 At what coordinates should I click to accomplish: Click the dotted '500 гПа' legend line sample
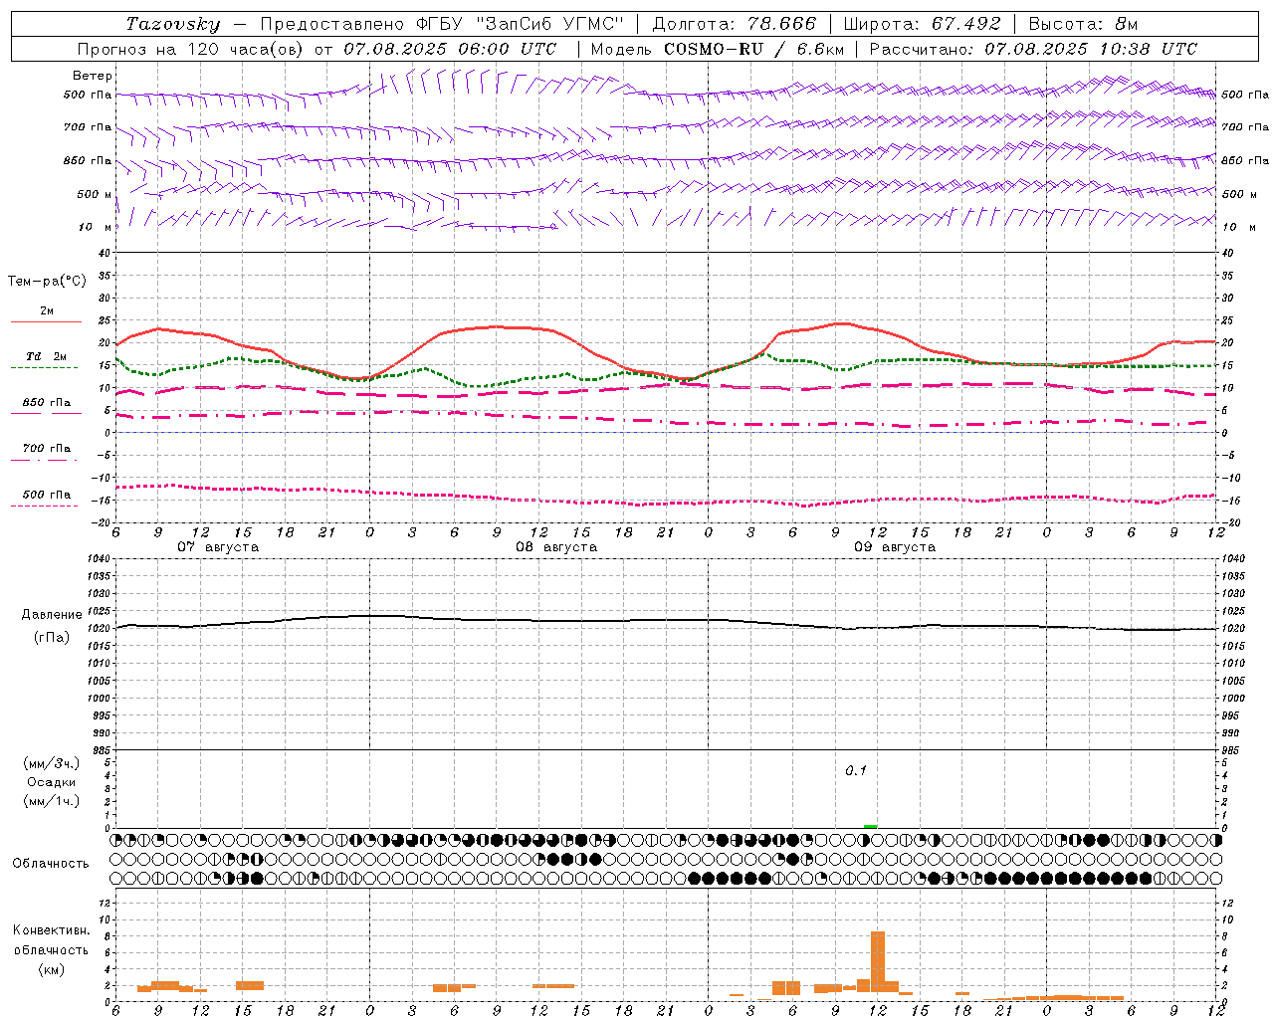tap(45, 506)
